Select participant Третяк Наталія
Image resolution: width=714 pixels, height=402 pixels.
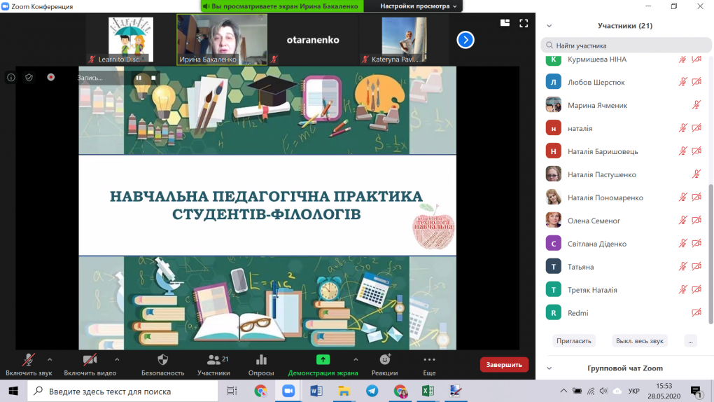[x=624, y=290]
